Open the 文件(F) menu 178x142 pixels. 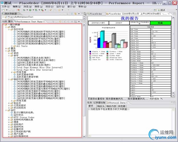[6, 7]
